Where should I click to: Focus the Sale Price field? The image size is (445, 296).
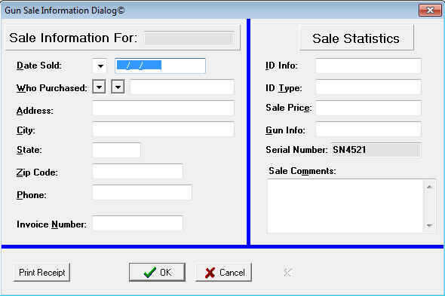[x=368, y=108]
